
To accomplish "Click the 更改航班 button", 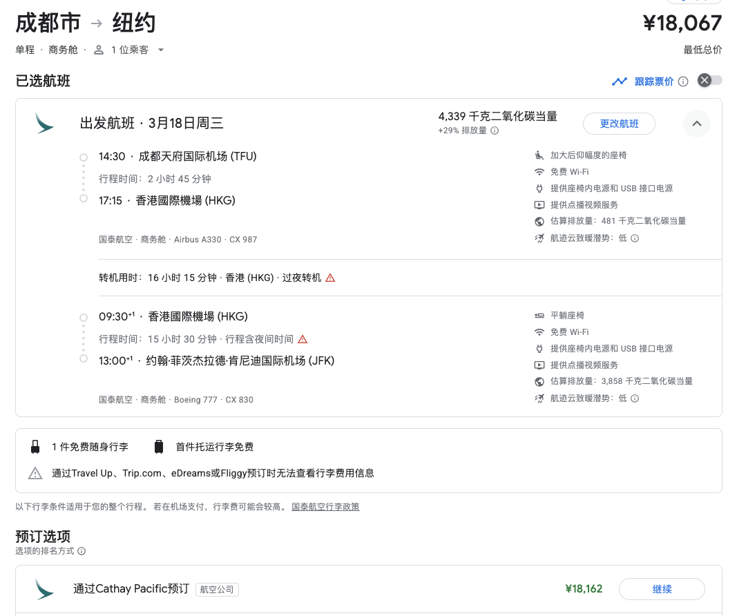I will (x=619, y=124).
